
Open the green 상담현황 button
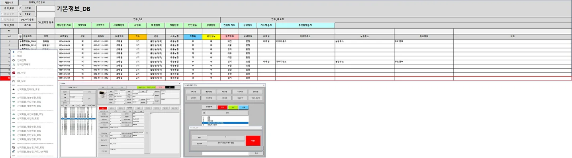[211, 25]
